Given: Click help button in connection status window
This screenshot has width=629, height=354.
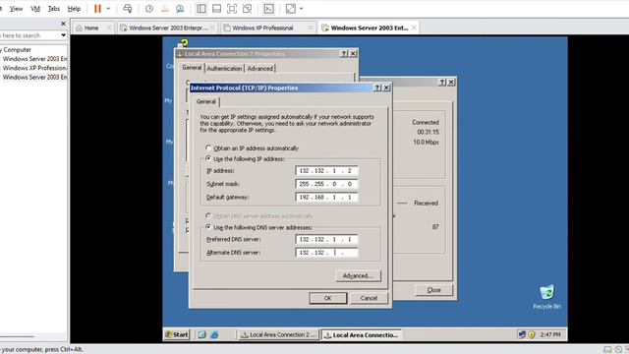Looking at the screenshot, I should point(442,82).
